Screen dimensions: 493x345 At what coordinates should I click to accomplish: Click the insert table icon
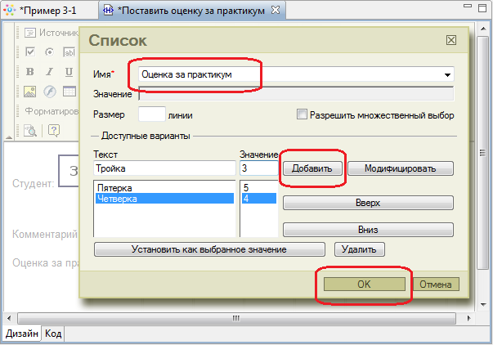69,91
